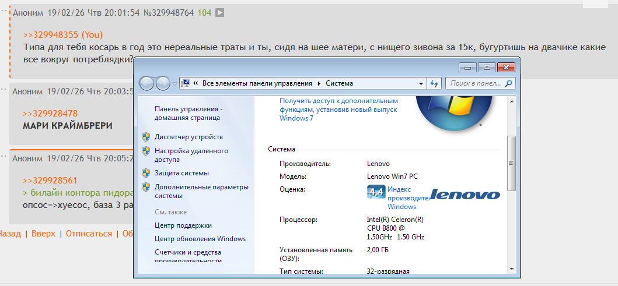The image size is (618, 286).
Task: Click the magnifier search icon
Action: point(509,83)
